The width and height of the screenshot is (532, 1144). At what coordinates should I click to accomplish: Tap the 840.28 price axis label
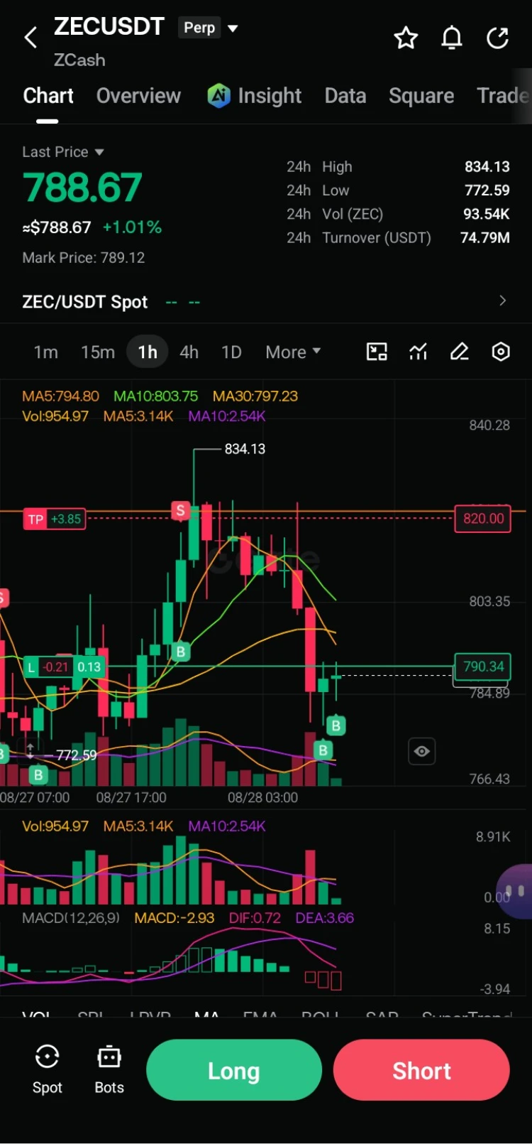point(489,425)
